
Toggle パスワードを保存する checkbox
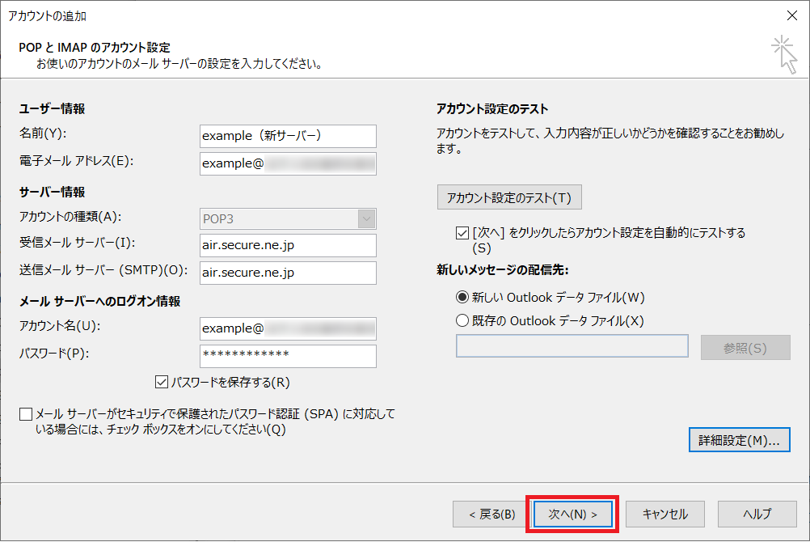point(161,382)
